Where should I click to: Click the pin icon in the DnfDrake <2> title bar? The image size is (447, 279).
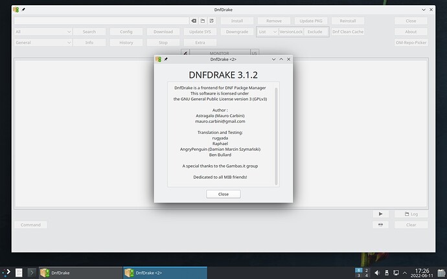(x=166, y=60)
